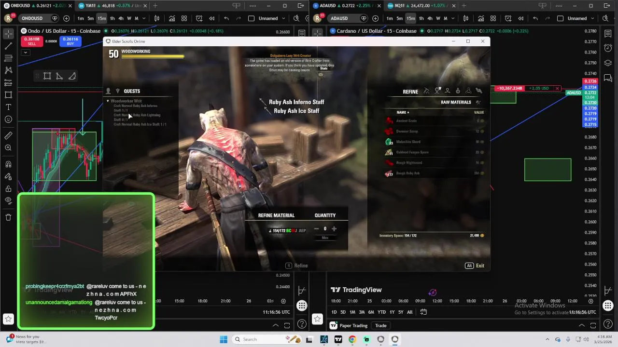Open TradingView from the Windows taskbar
This screenshot has width=618, height=347.
[x=338, y=339]
